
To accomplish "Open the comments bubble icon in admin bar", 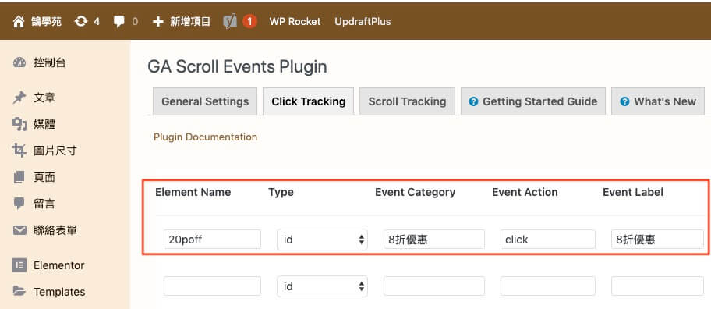I will 119,21.
